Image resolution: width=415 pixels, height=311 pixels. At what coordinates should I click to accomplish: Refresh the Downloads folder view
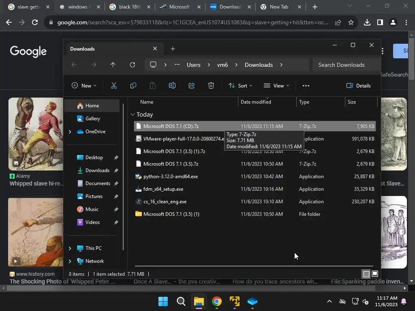point(133,65)
